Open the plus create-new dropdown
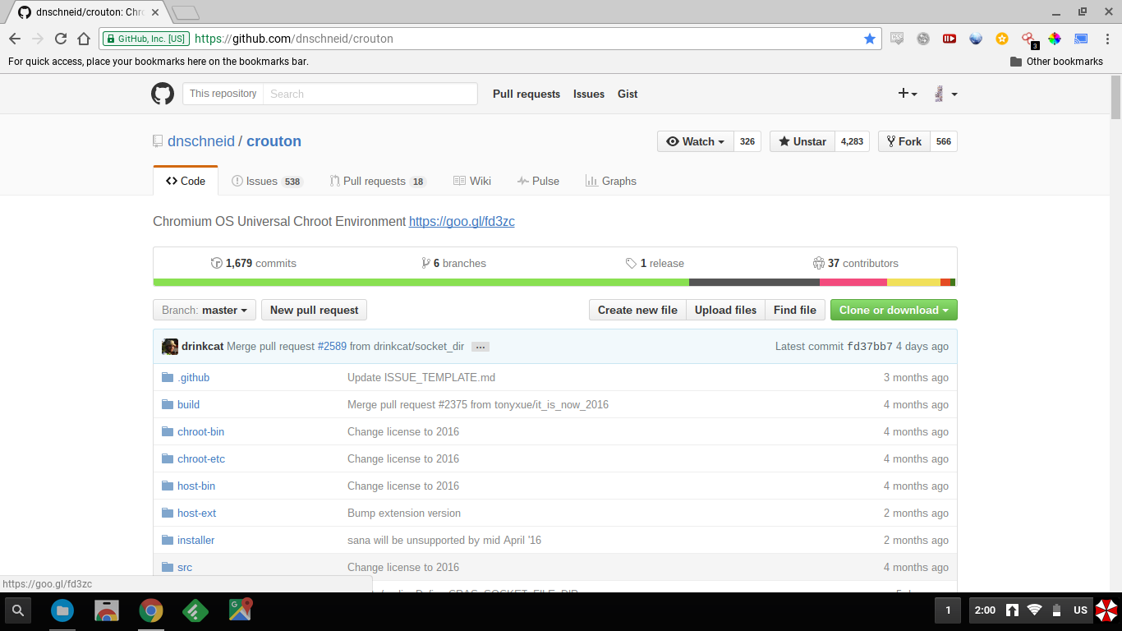This screenshot has height=631, width=1122. point(908,94)
